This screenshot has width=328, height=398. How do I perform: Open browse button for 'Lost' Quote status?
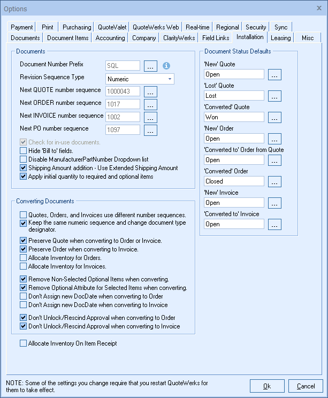(x=274, y=96)
